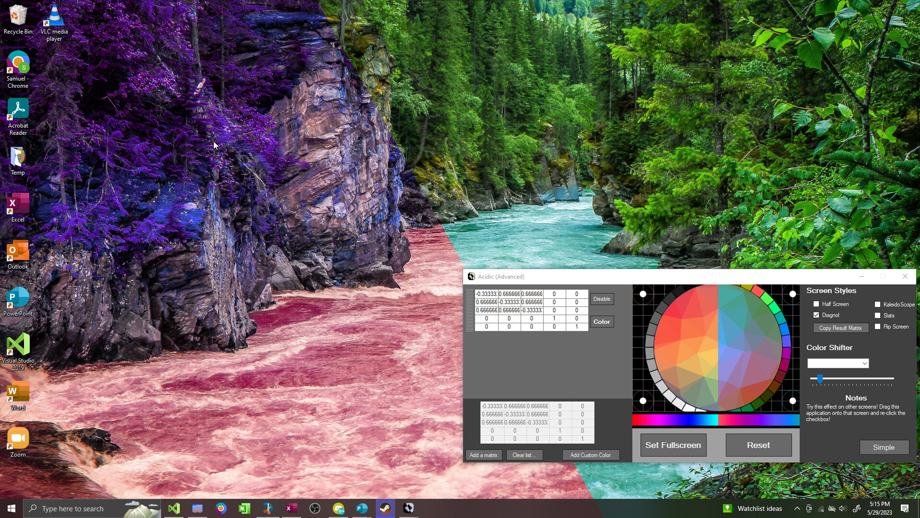
Task: Click the Set Fullscreen button
Action: click(673, 445)
